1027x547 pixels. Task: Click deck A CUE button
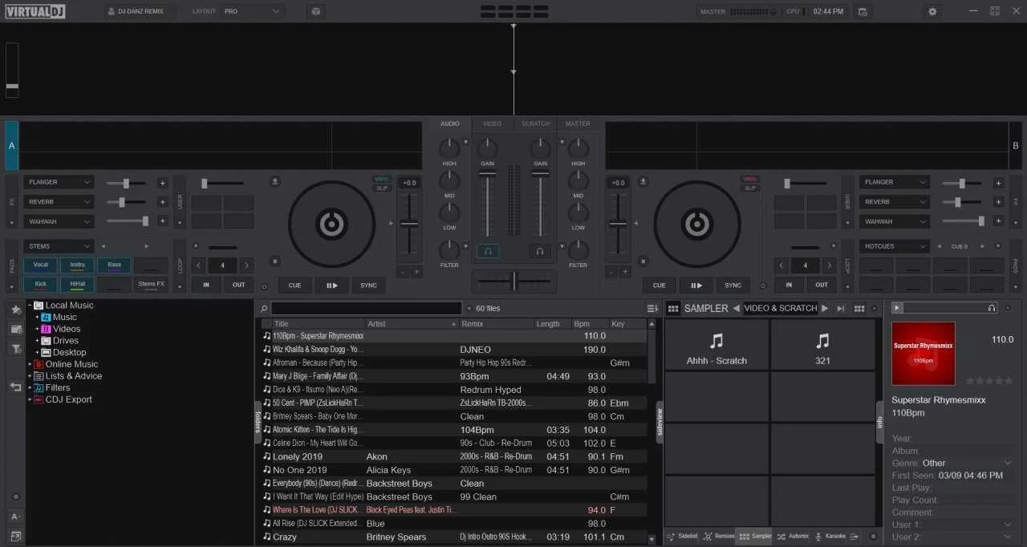pyautogui.click(x=294, y=285)
